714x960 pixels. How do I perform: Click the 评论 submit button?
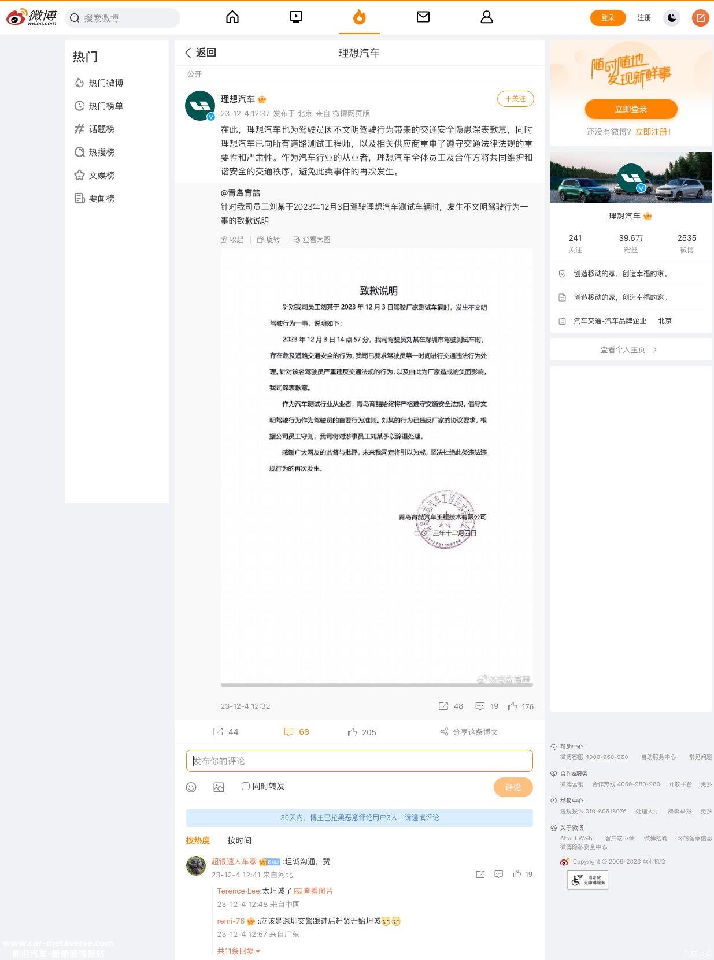point(513,787)
